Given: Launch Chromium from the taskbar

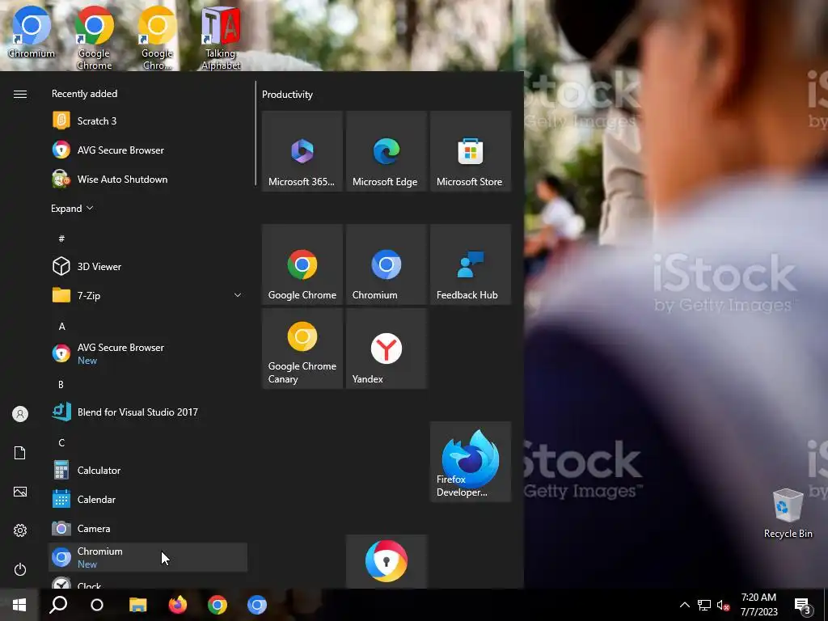Looking at the screenshot, I should coord(256,605).
